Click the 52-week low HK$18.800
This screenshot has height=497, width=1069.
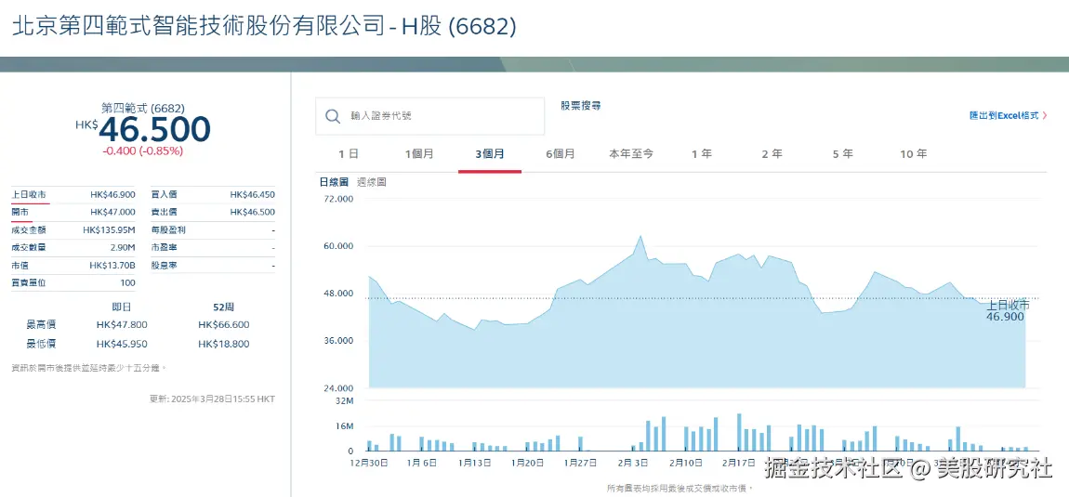pyautogui.click(x=224, y=344)
